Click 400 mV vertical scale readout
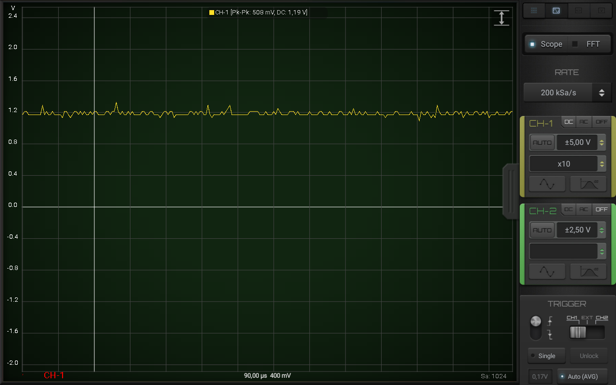 [x=280, y=376]
